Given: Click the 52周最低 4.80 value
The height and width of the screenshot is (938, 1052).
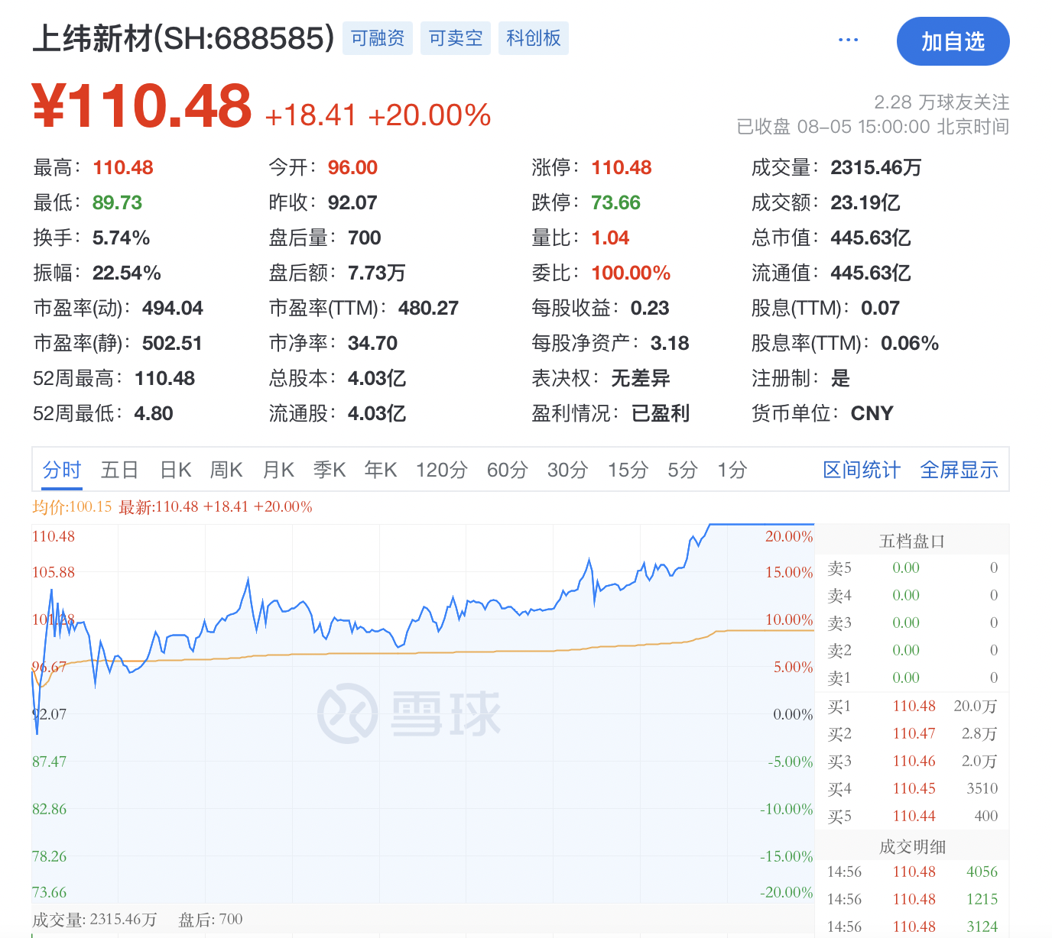Looking at the screenshot, I should pyautogui.click(x=154, y=413).
